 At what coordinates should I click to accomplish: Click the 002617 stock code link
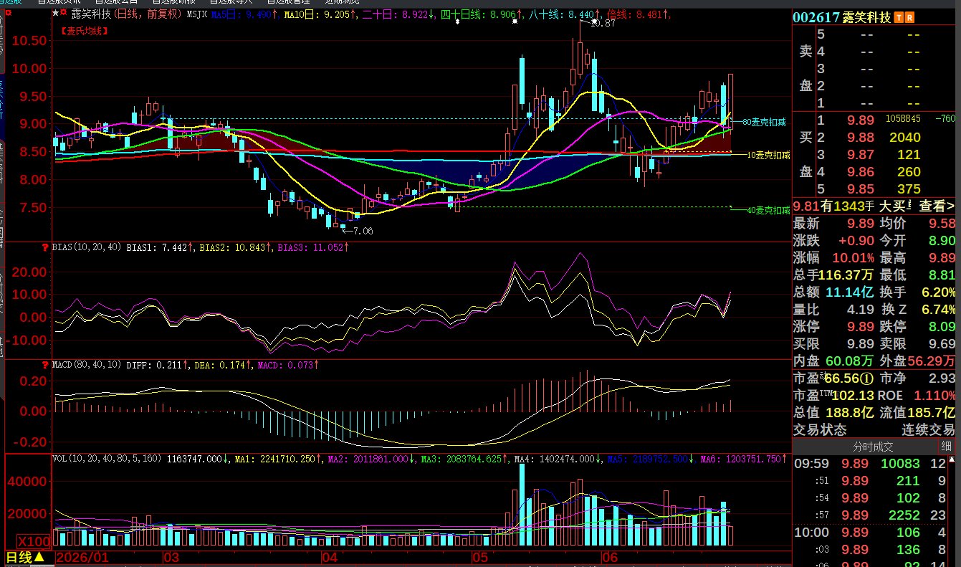coord(814,17)
